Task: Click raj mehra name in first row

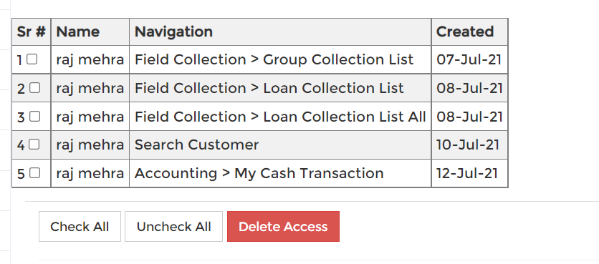Action: pyautogui.click(x=90, y=60)
